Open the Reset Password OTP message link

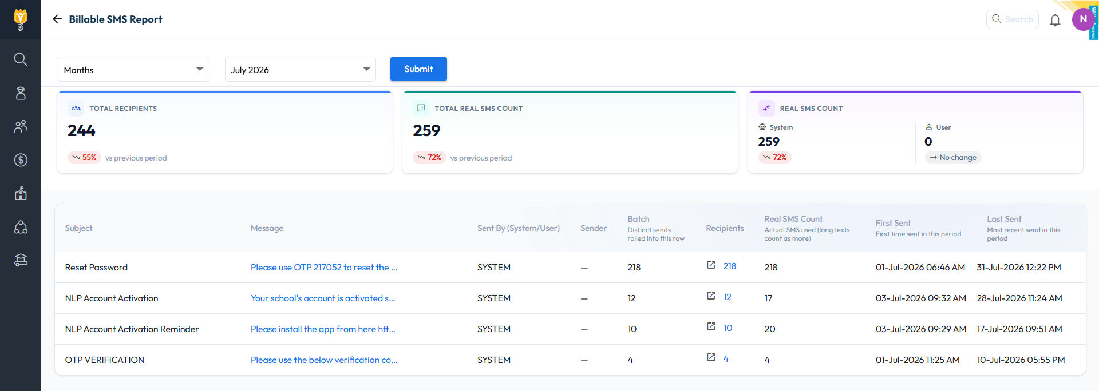pos(324,267)
